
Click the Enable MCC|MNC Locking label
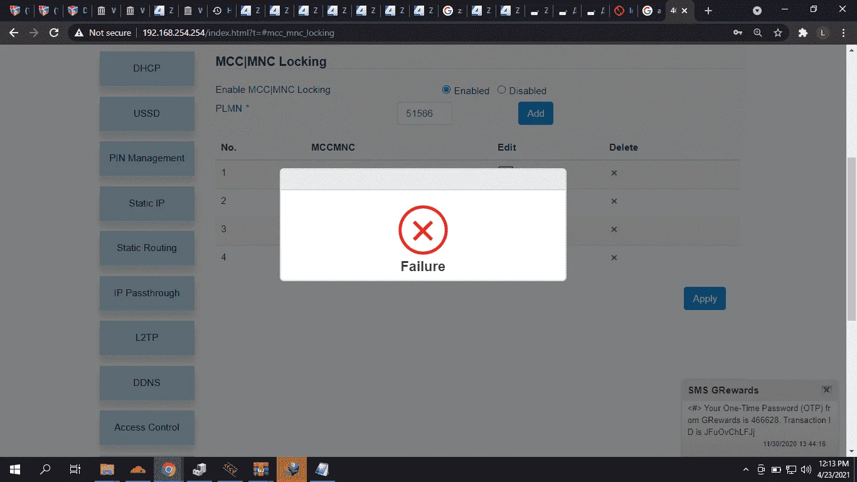click(x=273, y=90)
